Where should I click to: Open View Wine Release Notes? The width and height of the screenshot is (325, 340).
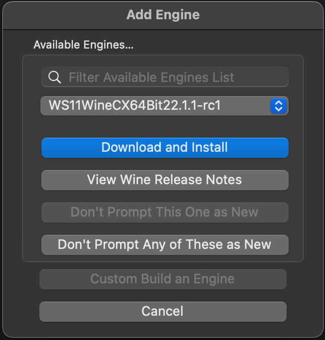click(165, 180)
